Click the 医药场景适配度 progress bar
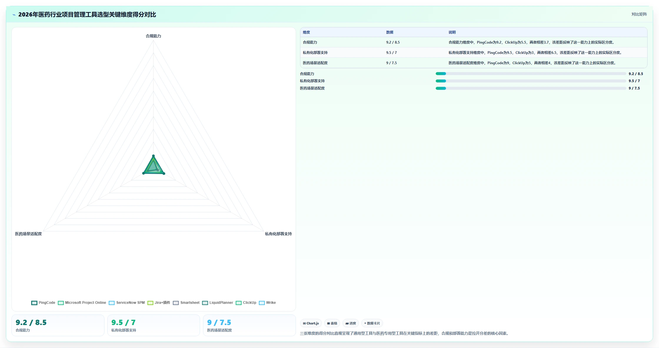The image size is (659, 348). point(531,88)
